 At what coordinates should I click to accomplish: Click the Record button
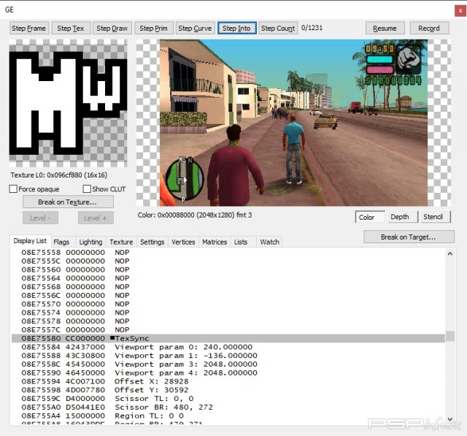click(429, 28)
